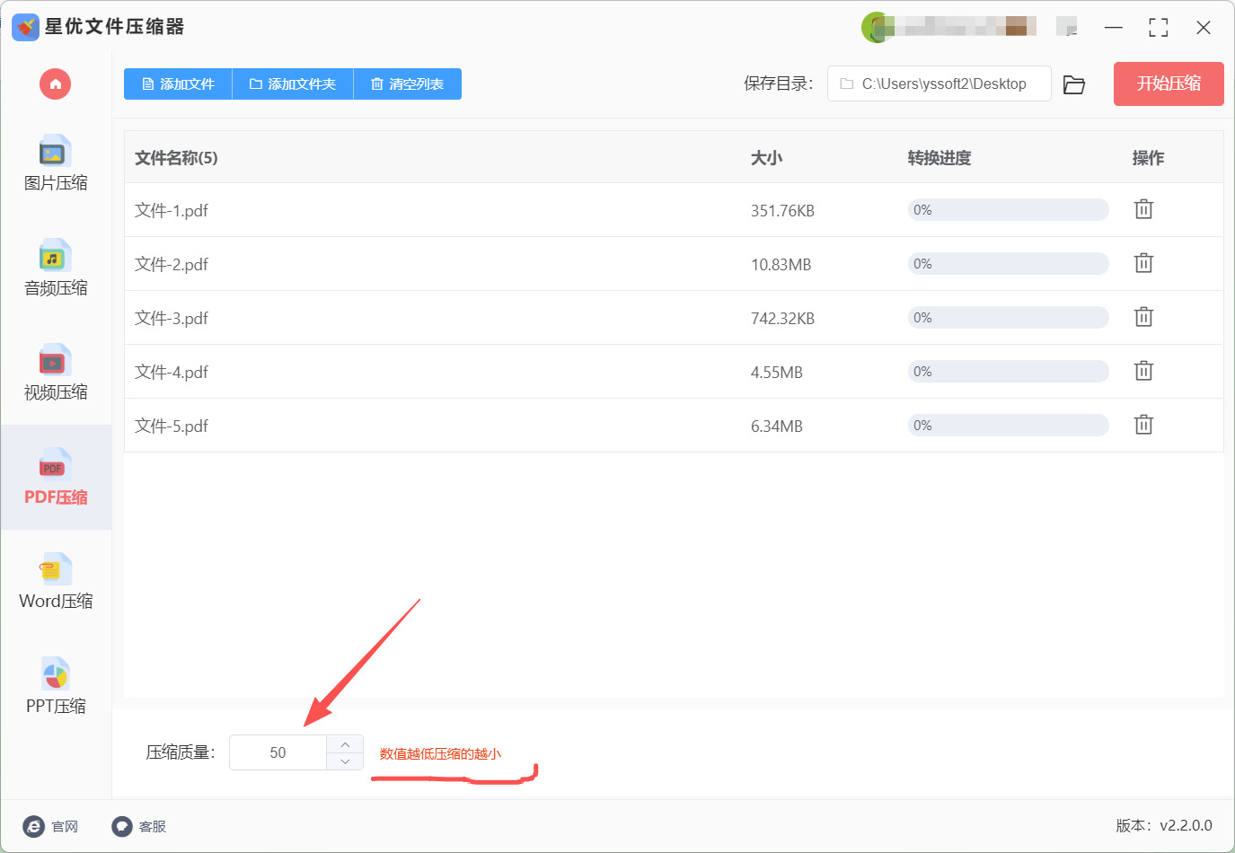Maximize the application window

(1159, 28)
